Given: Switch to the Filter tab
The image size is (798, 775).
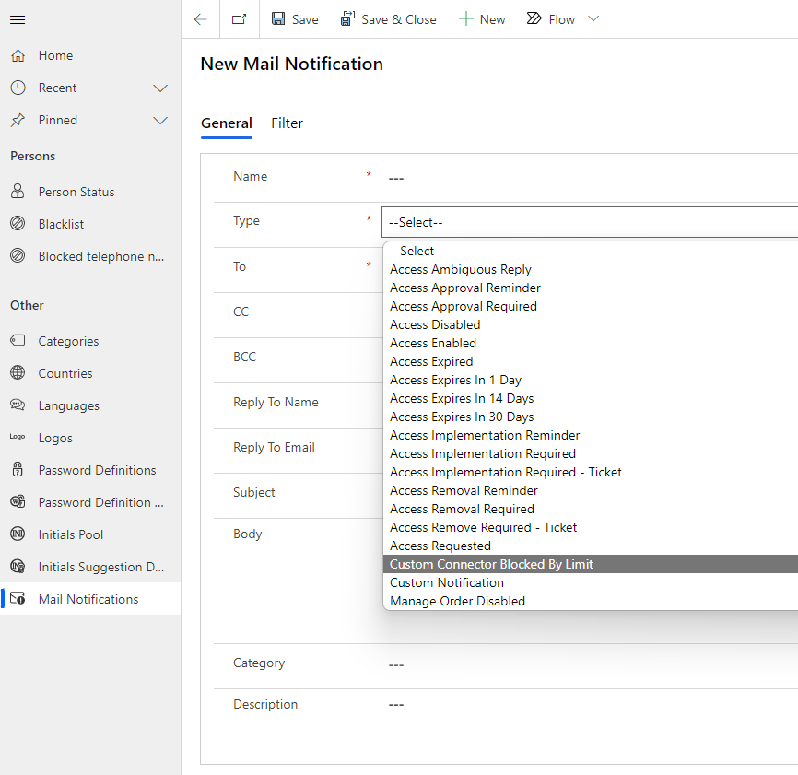Looking at the screenshot, I should pos(287,123).
